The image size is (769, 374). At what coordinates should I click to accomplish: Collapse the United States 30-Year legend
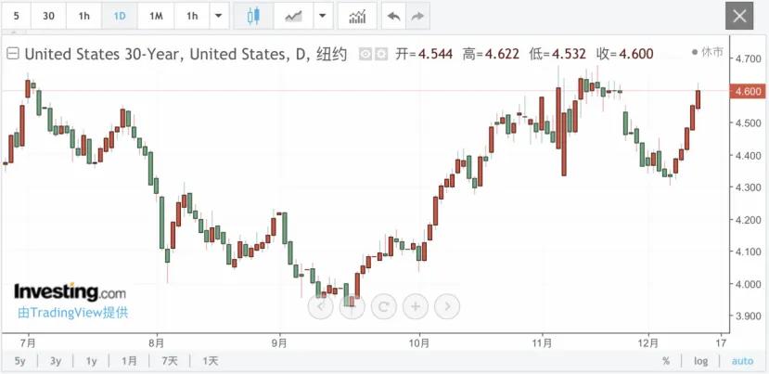14,54
